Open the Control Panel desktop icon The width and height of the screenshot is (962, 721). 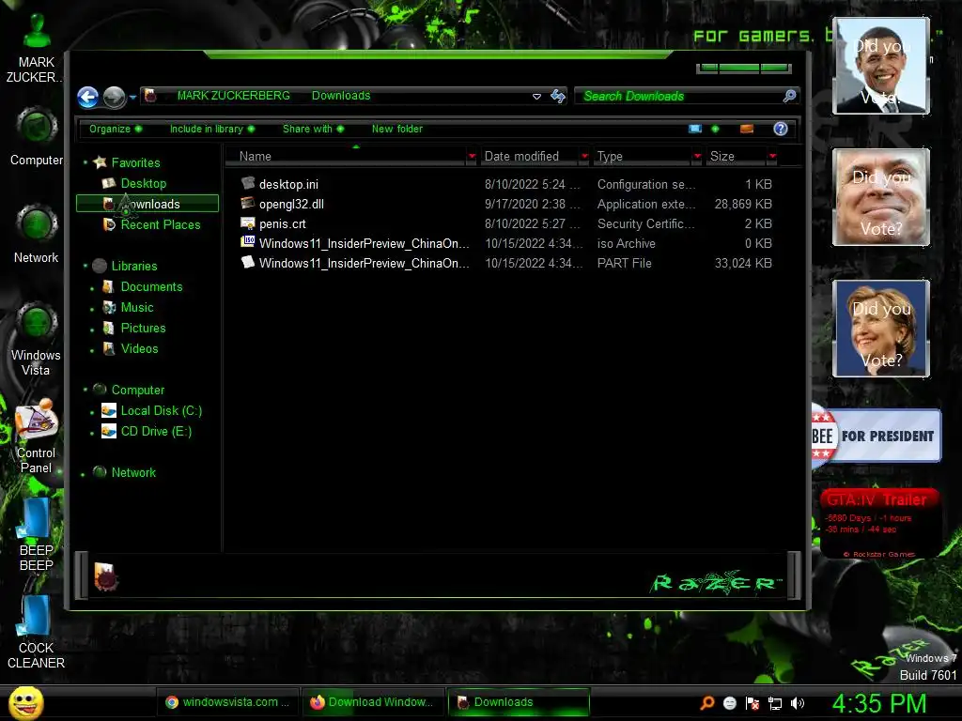pyautogui.click(x=37, y=437)
